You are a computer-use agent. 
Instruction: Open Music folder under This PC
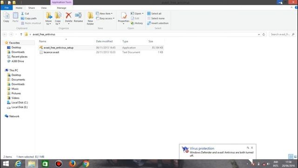[x=15, y=89]
